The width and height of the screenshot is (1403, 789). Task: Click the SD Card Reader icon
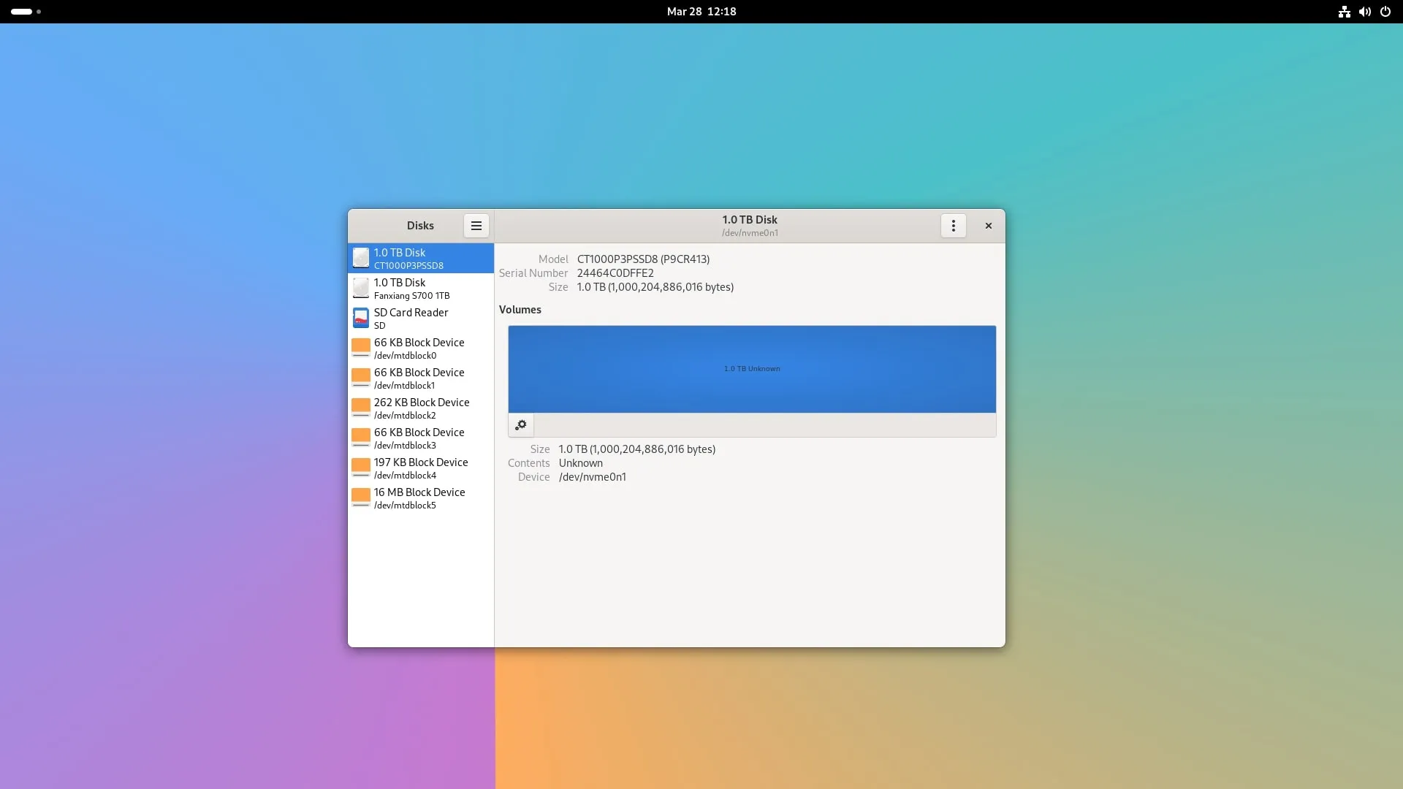(361, 319)
